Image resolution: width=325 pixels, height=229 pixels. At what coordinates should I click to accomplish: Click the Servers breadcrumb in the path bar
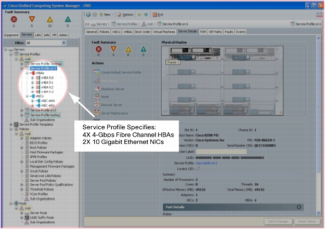(101, 24)
